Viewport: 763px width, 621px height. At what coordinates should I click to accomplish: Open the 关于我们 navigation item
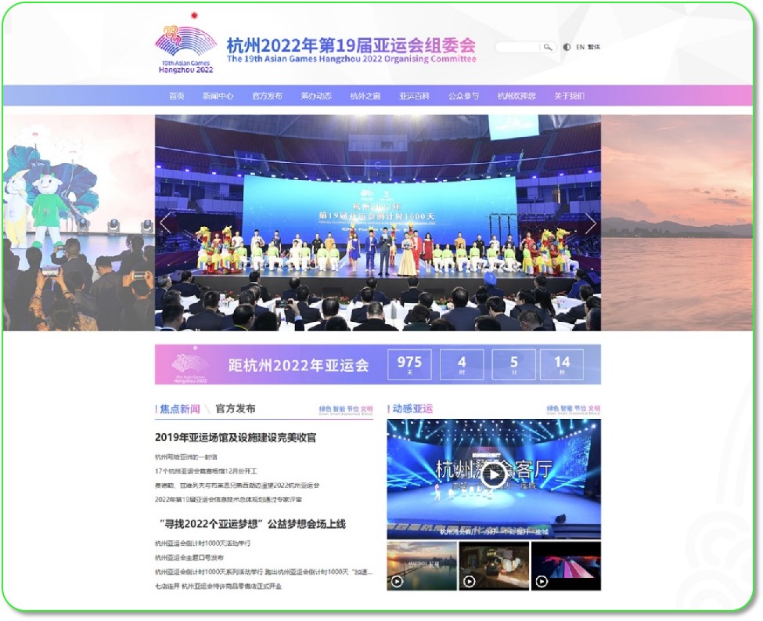click(570, 96)
